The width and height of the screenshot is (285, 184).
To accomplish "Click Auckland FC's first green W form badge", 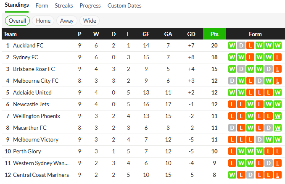I will tap(232, 45).
